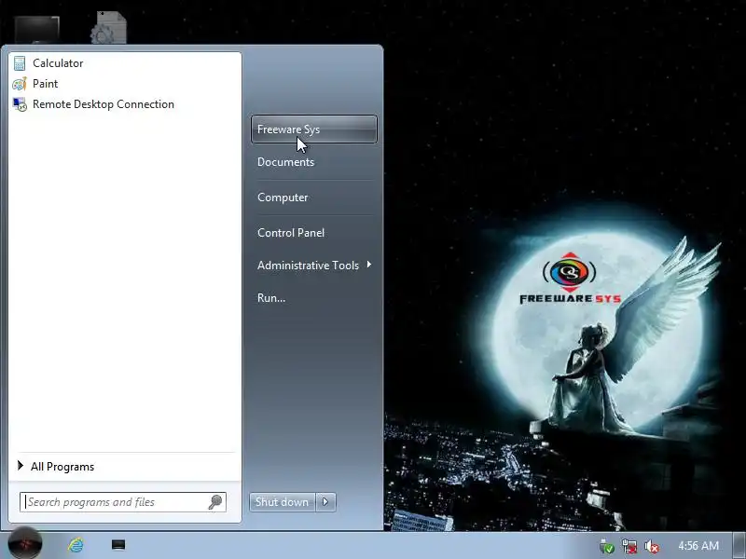Click the All Programs triangle arrow
The width and height of the screenshot is (746, 559).
(x=21, y=466)
